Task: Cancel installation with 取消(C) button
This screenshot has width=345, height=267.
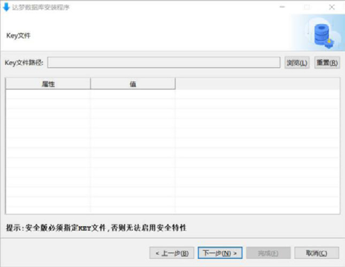Action: [x=315, y=253]
